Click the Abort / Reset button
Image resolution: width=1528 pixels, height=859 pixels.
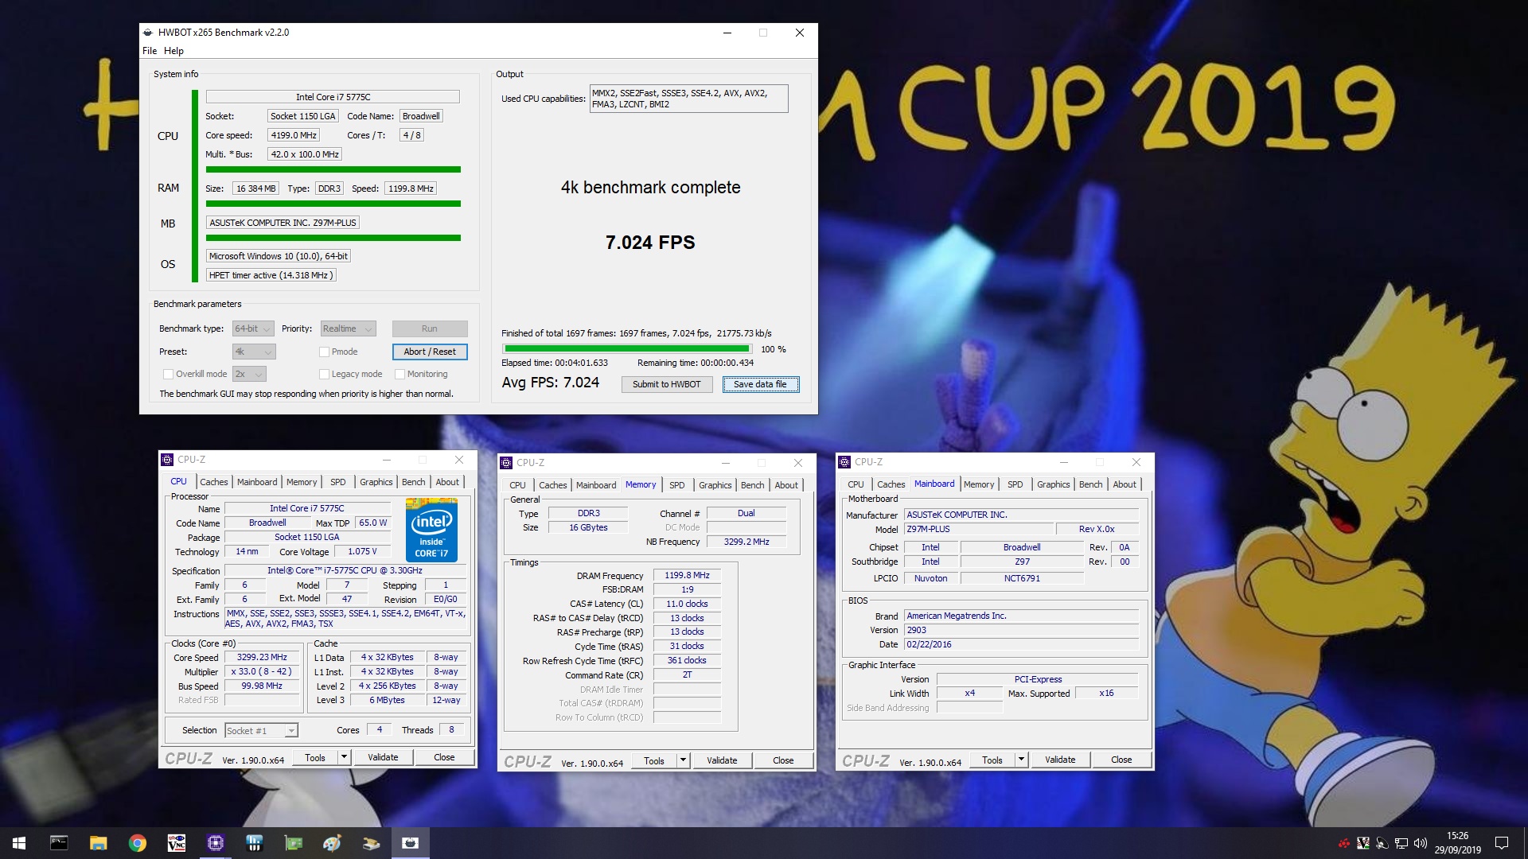tap(430, 352)
